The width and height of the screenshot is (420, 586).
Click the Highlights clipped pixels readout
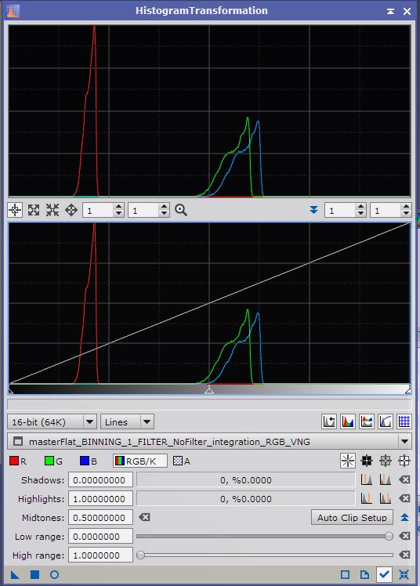point(245,498)
